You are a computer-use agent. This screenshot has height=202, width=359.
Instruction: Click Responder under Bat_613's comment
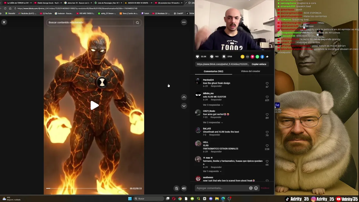[215, 135]
